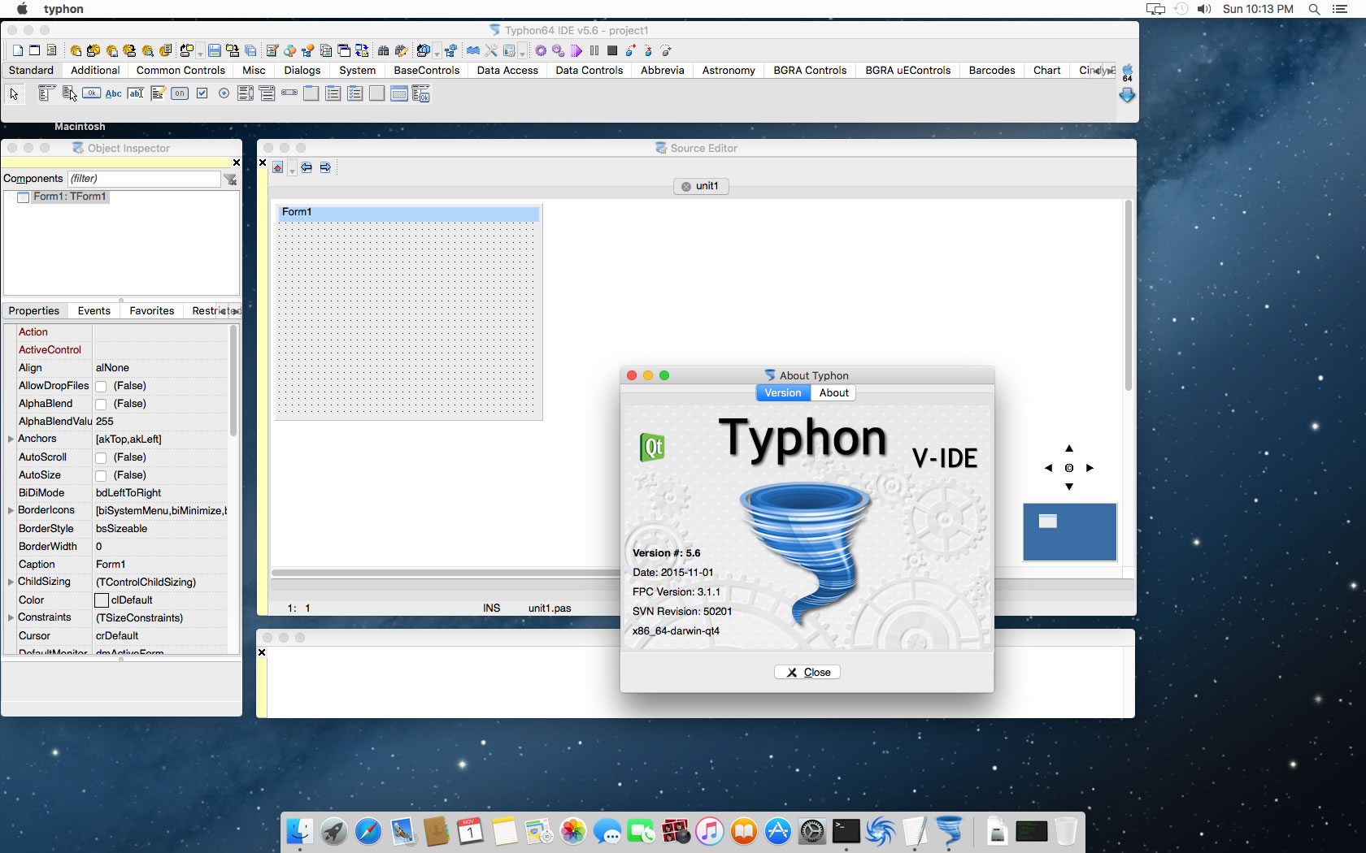
Task: Click the binoculars Find icon in toolbar
Action: [383, 50]
